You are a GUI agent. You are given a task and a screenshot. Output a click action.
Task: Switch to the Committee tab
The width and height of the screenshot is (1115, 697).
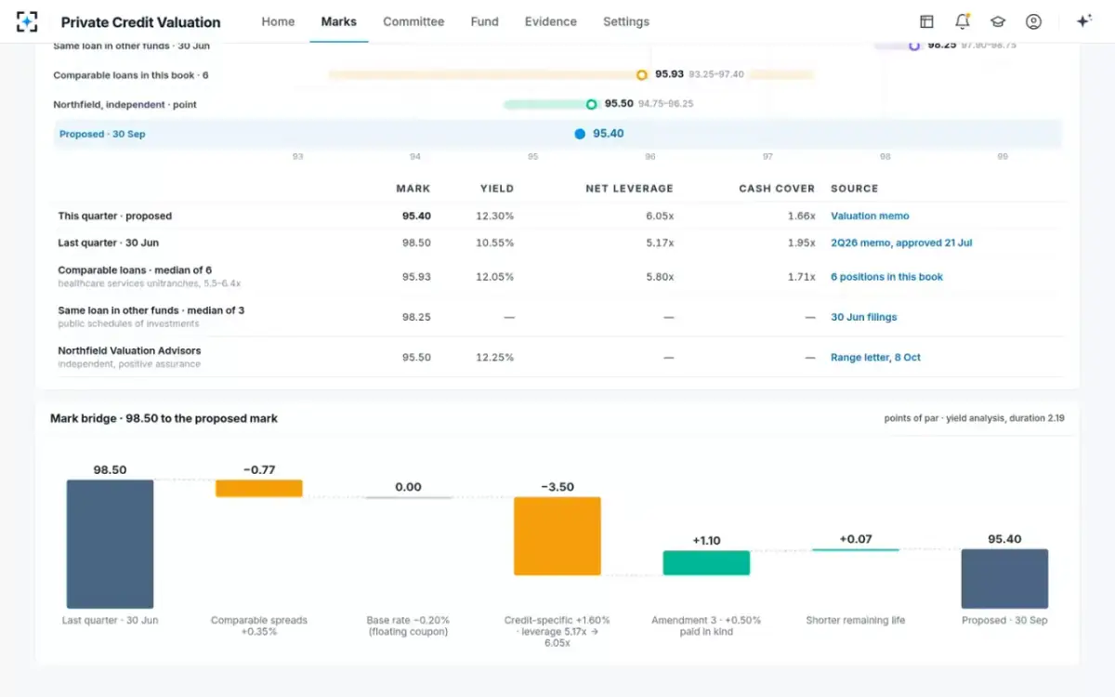pos(413,21)
